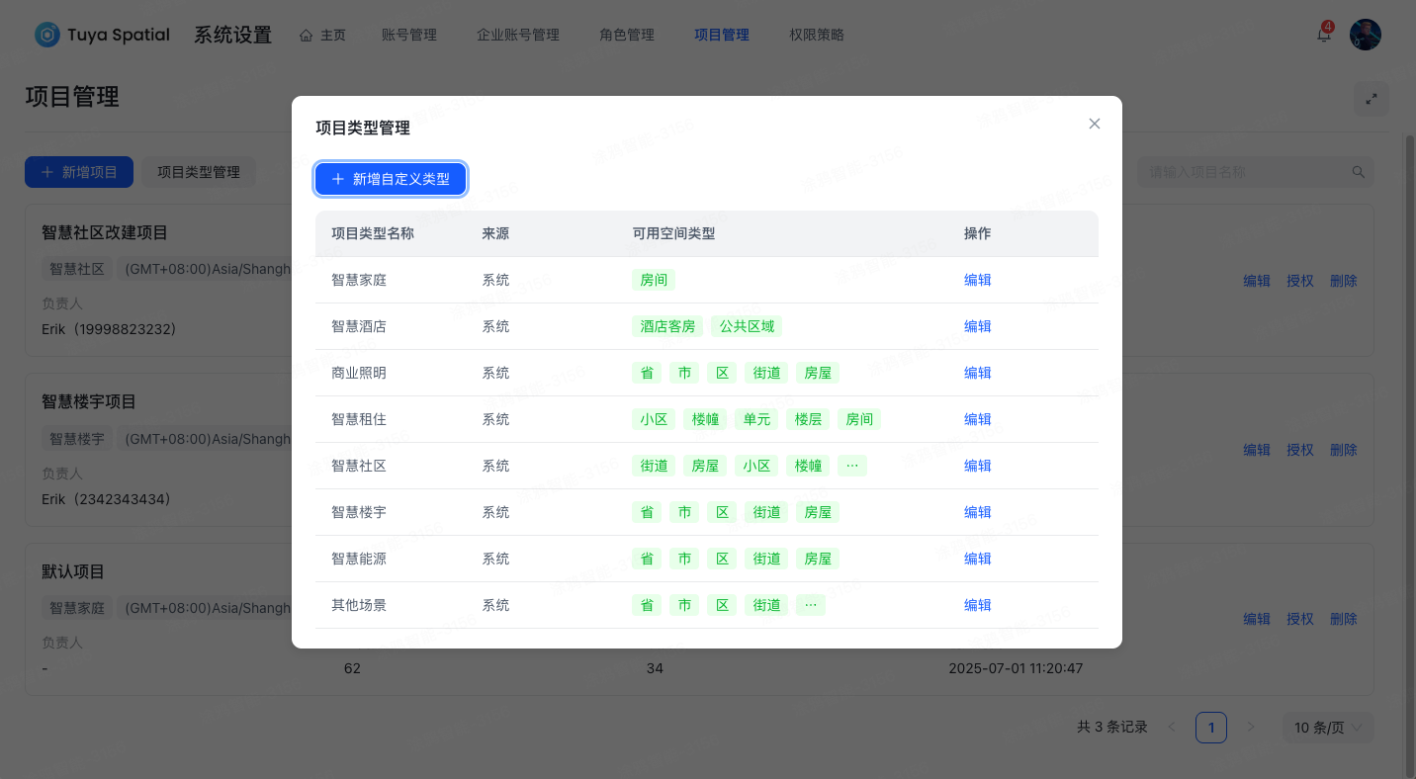
Task: Click the 来源 column header
Action: tap(495, 233)
